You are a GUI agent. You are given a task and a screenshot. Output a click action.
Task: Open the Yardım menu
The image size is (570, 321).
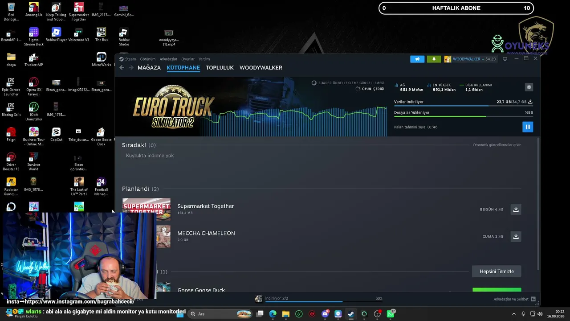(x=204, y=59)
